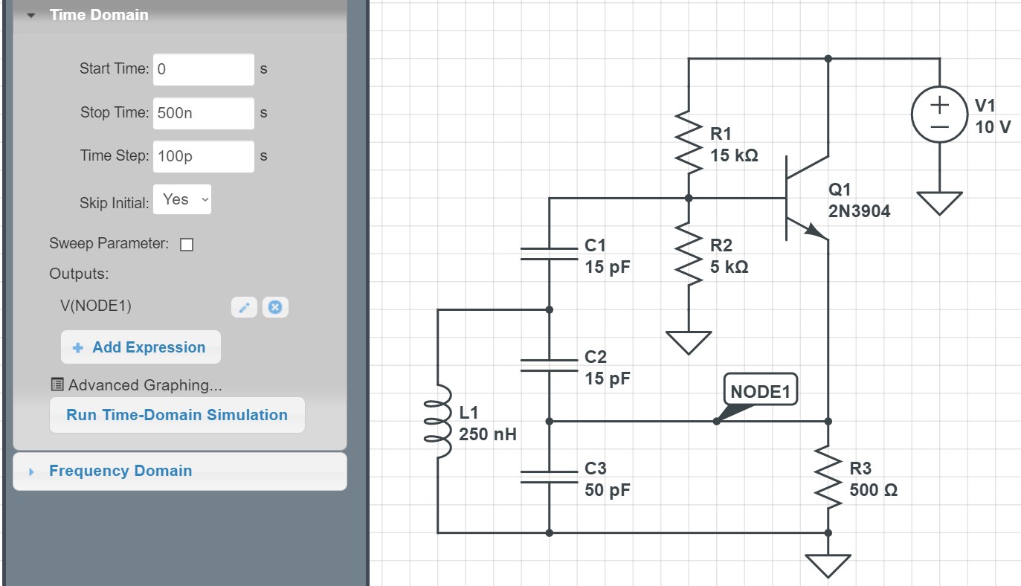This screenshot has height=586, width=1021.
Task: Remove the V(NODE1) output expression
Action: click(x=275, y=307)
